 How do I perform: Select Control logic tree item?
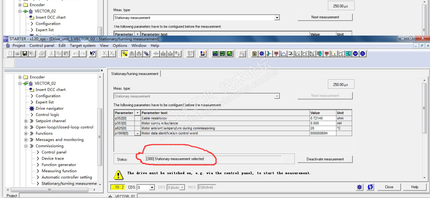click(x=47, y=115)
